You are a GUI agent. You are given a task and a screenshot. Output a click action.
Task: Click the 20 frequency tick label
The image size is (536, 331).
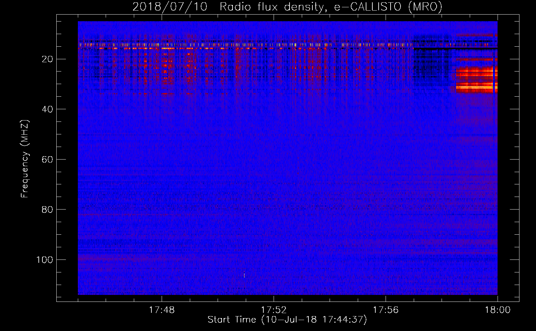tap(47, 59)
